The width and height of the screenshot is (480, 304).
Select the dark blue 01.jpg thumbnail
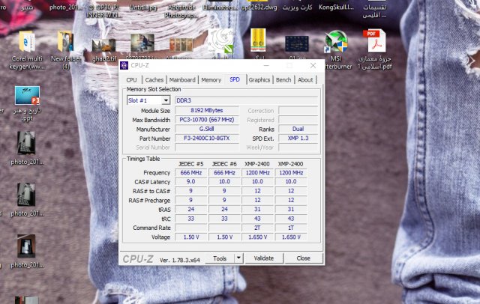click(297, 43)
